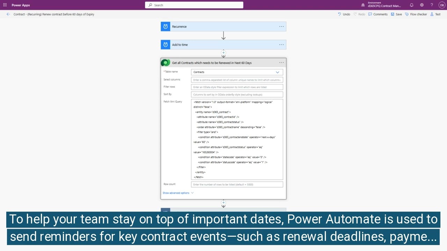Run the Flow checker
447x251 pixels.
pos(416,14)
